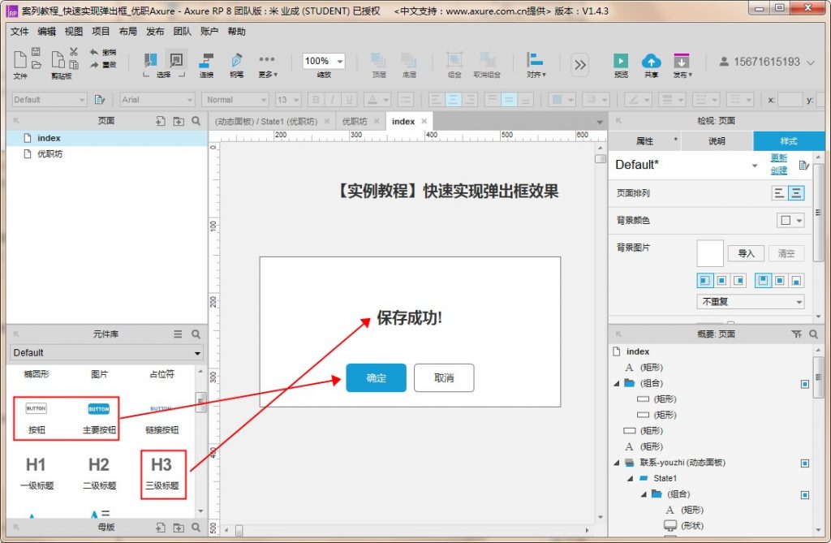Click the search icon in 元件库 panel
Image resolution: width=831 pixels, height=543 pixels.
[x=196, y=334]
